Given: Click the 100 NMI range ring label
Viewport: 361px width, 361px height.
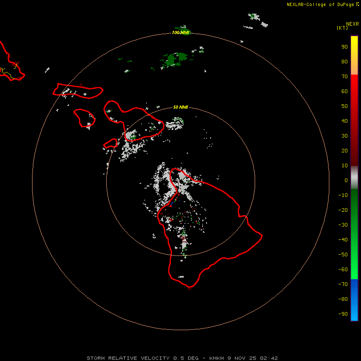Looking at the screenshot, I should (180, 33).
